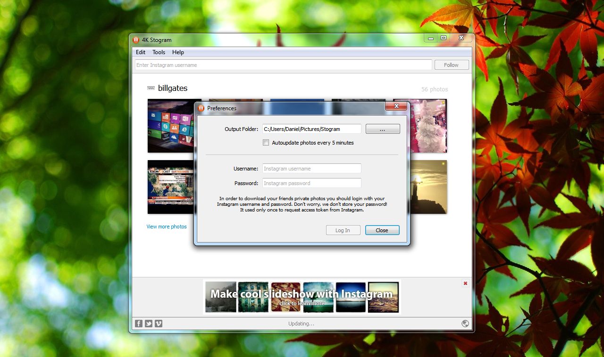
Task: Dismiss the ad banner with red X
Action: 465,283
